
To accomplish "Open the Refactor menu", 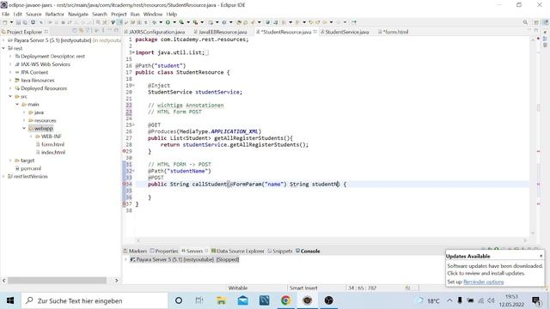I will [x=55, y=14].
